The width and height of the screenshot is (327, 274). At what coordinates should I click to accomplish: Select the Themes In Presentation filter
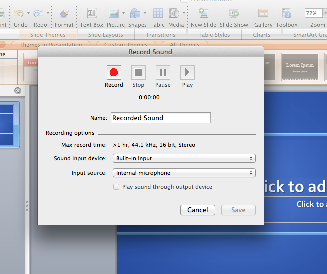coord(51,44)
